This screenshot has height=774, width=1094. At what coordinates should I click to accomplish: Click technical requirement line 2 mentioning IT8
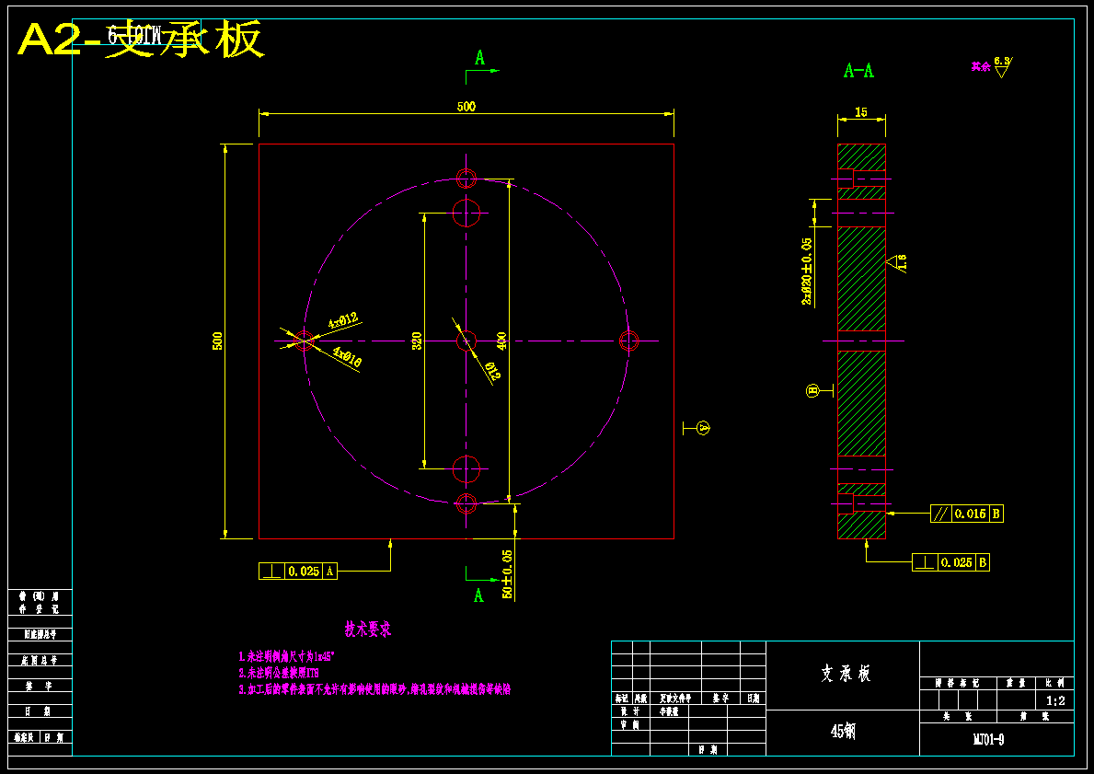[279, 673]
